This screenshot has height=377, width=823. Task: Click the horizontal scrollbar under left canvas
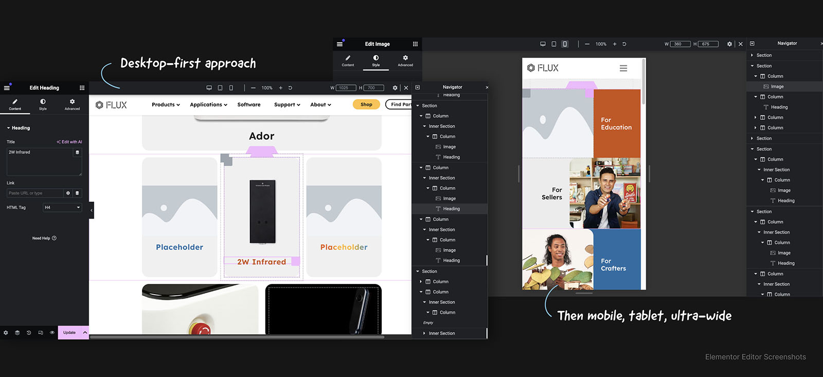point(237,337)
